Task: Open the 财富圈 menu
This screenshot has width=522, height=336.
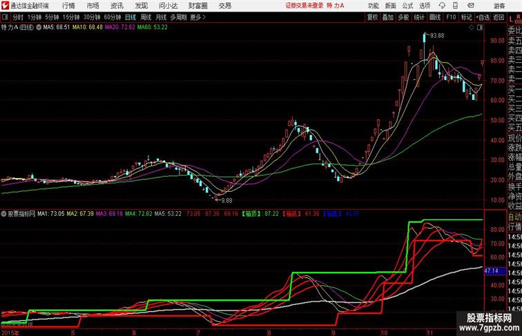Action: click(x=197, y=6)
